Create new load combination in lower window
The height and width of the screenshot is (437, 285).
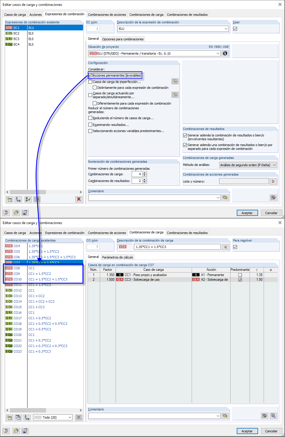click(9, 417)
